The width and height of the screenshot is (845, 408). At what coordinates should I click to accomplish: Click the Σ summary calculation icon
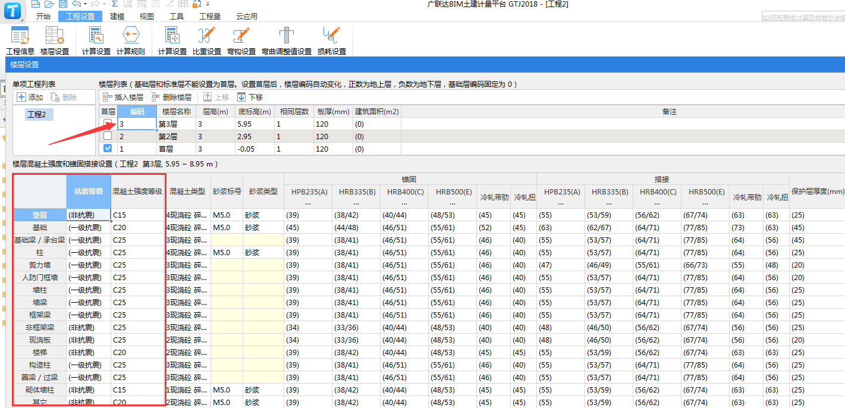click(x=114, y=4)
